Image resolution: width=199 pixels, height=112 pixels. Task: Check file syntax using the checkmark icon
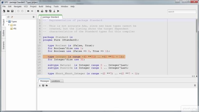38,11
